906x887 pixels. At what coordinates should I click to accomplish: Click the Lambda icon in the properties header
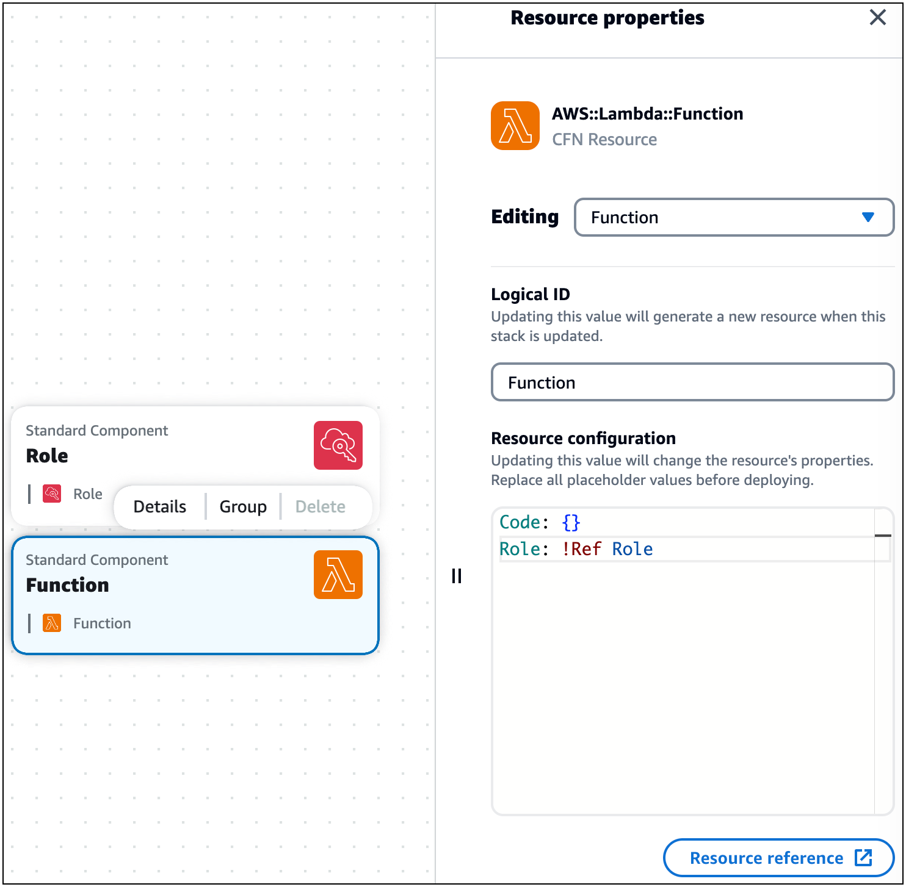515,126
